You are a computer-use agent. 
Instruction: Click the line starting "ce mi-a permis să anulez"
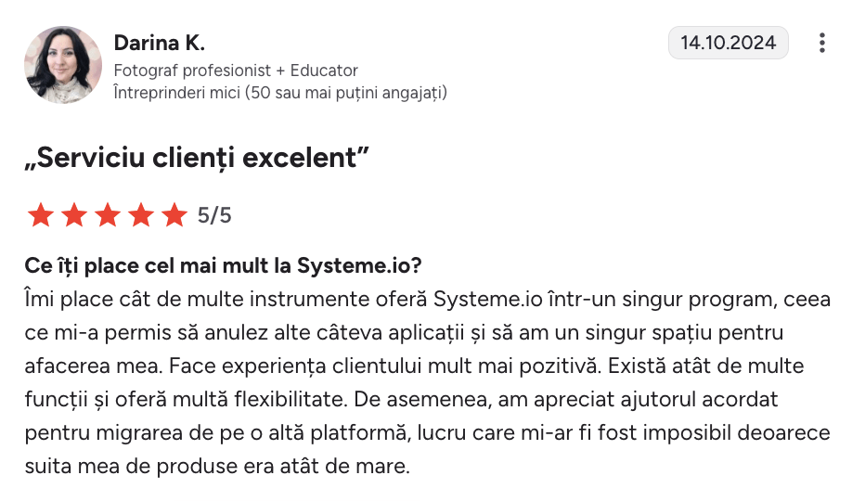tap(405, 333)
